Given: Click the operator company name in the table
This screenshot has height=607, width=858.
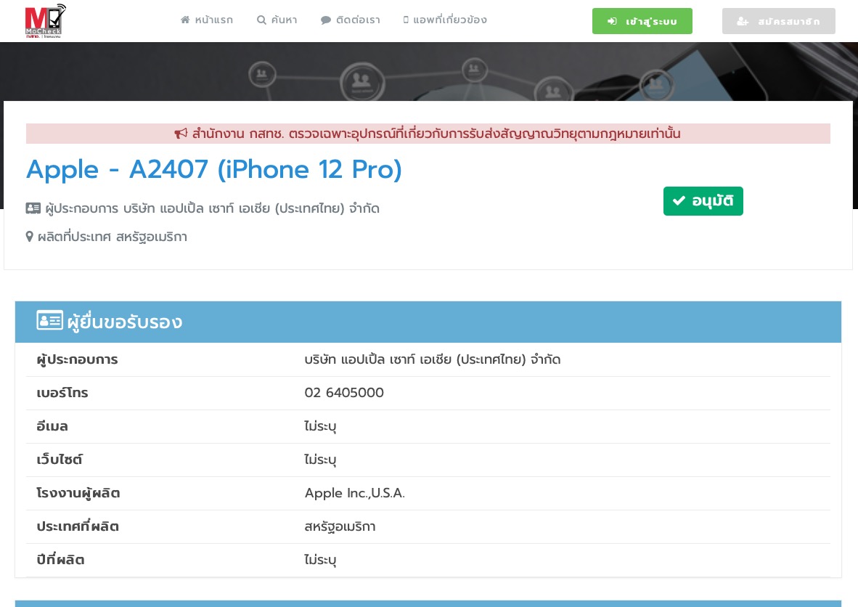Looking at the screenshot, I should (432, 359).
